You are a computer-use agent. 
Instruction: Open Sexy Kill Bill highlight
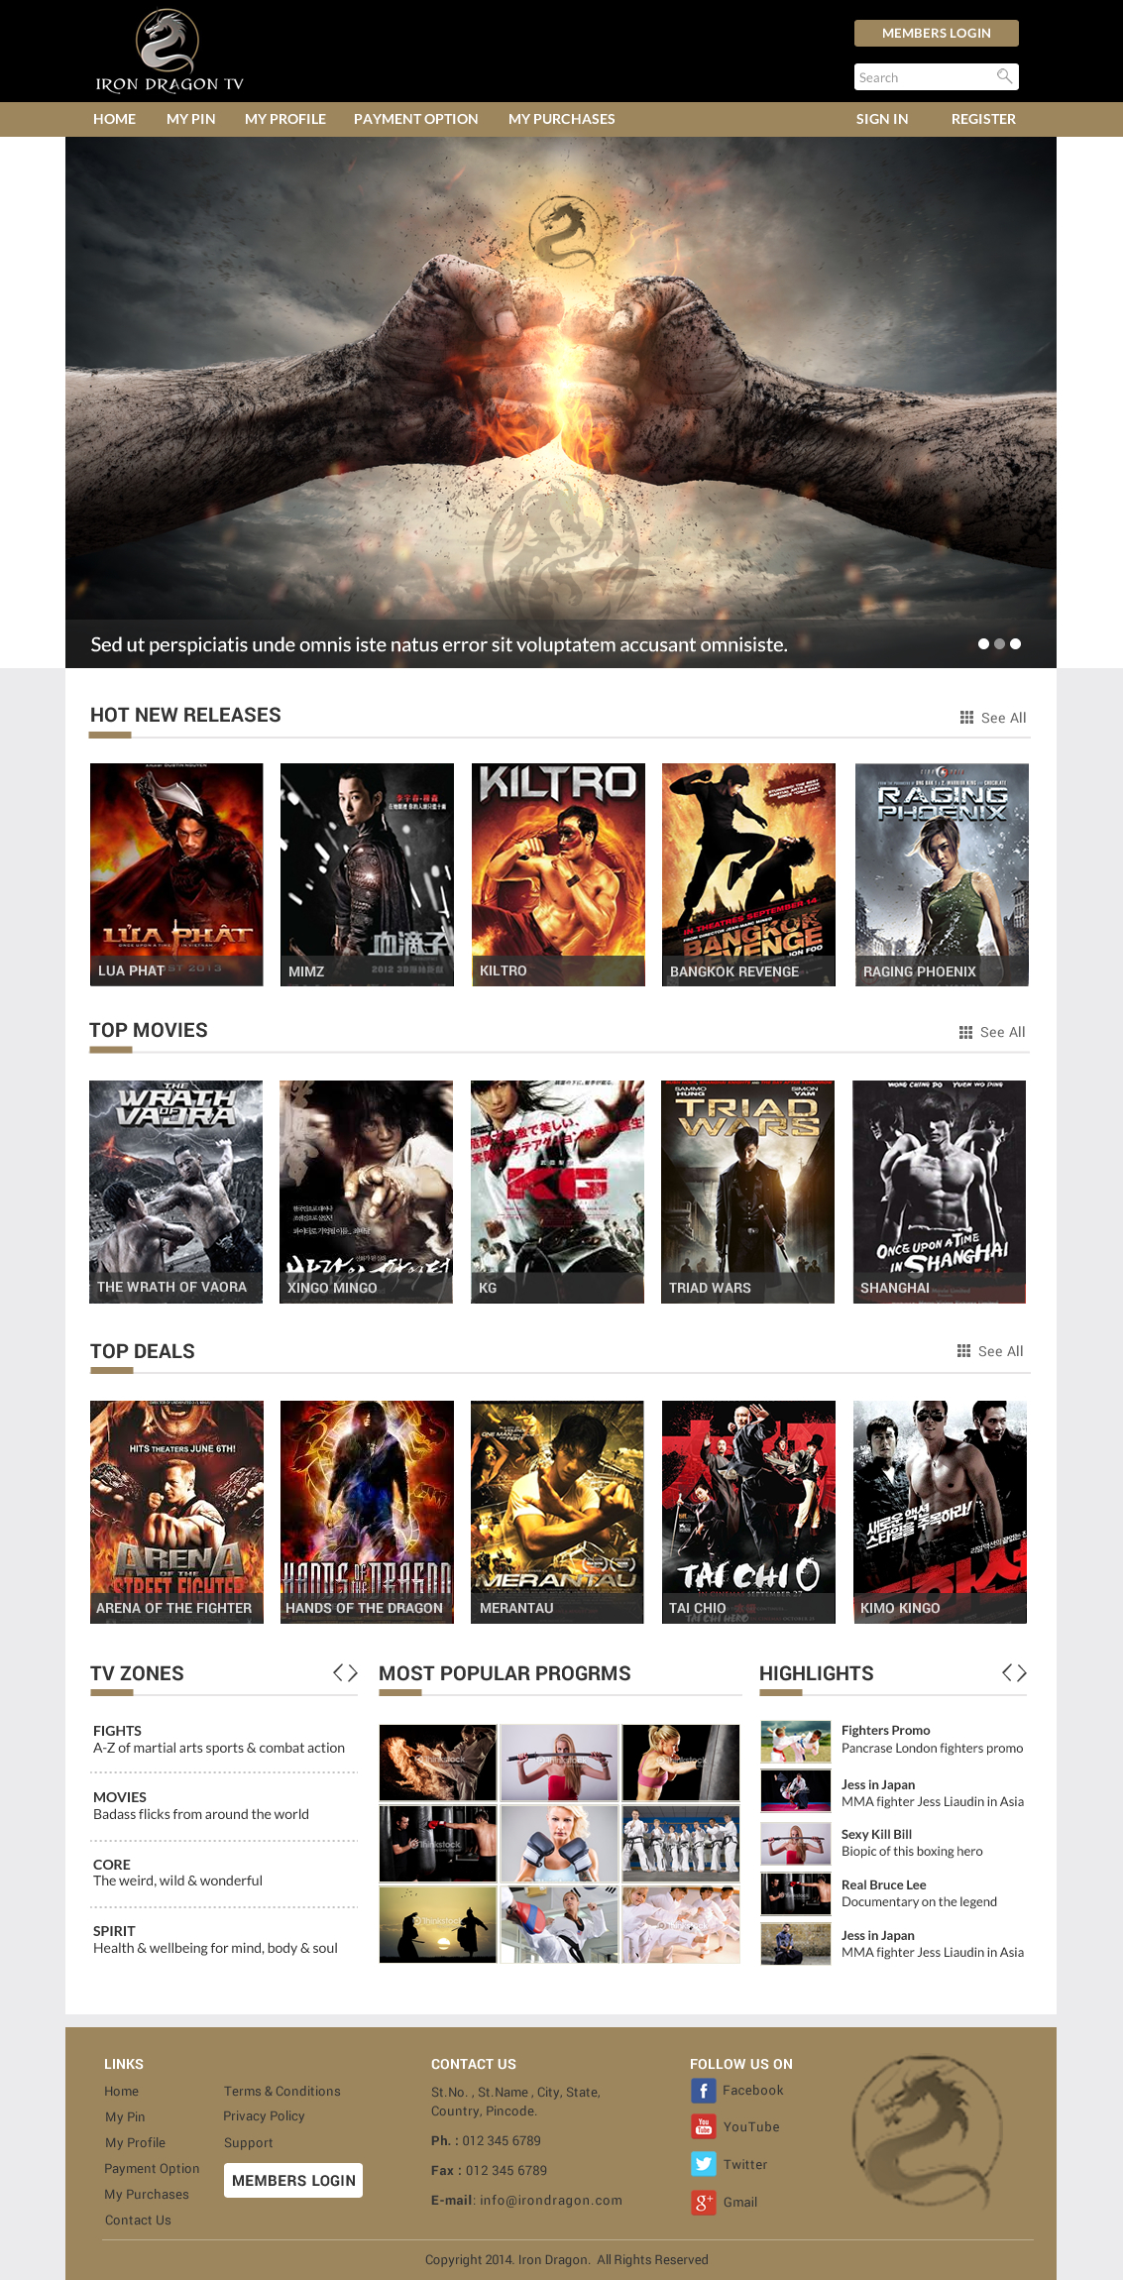coord(912,1843)
